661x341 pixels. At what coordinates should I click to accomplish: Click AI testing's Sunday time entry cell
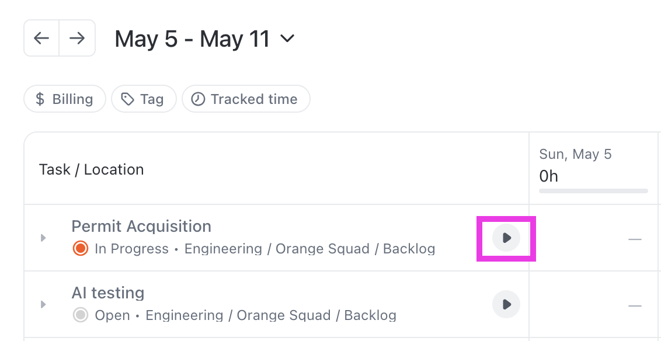pyautogui.click(x=593, y=305)
